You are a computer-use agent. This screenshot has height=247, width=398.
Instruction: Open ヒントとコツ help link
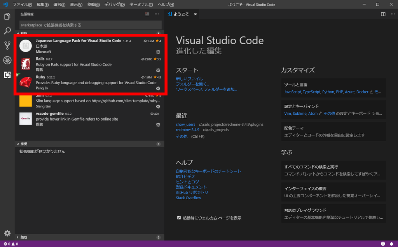(x=187, y=182)
